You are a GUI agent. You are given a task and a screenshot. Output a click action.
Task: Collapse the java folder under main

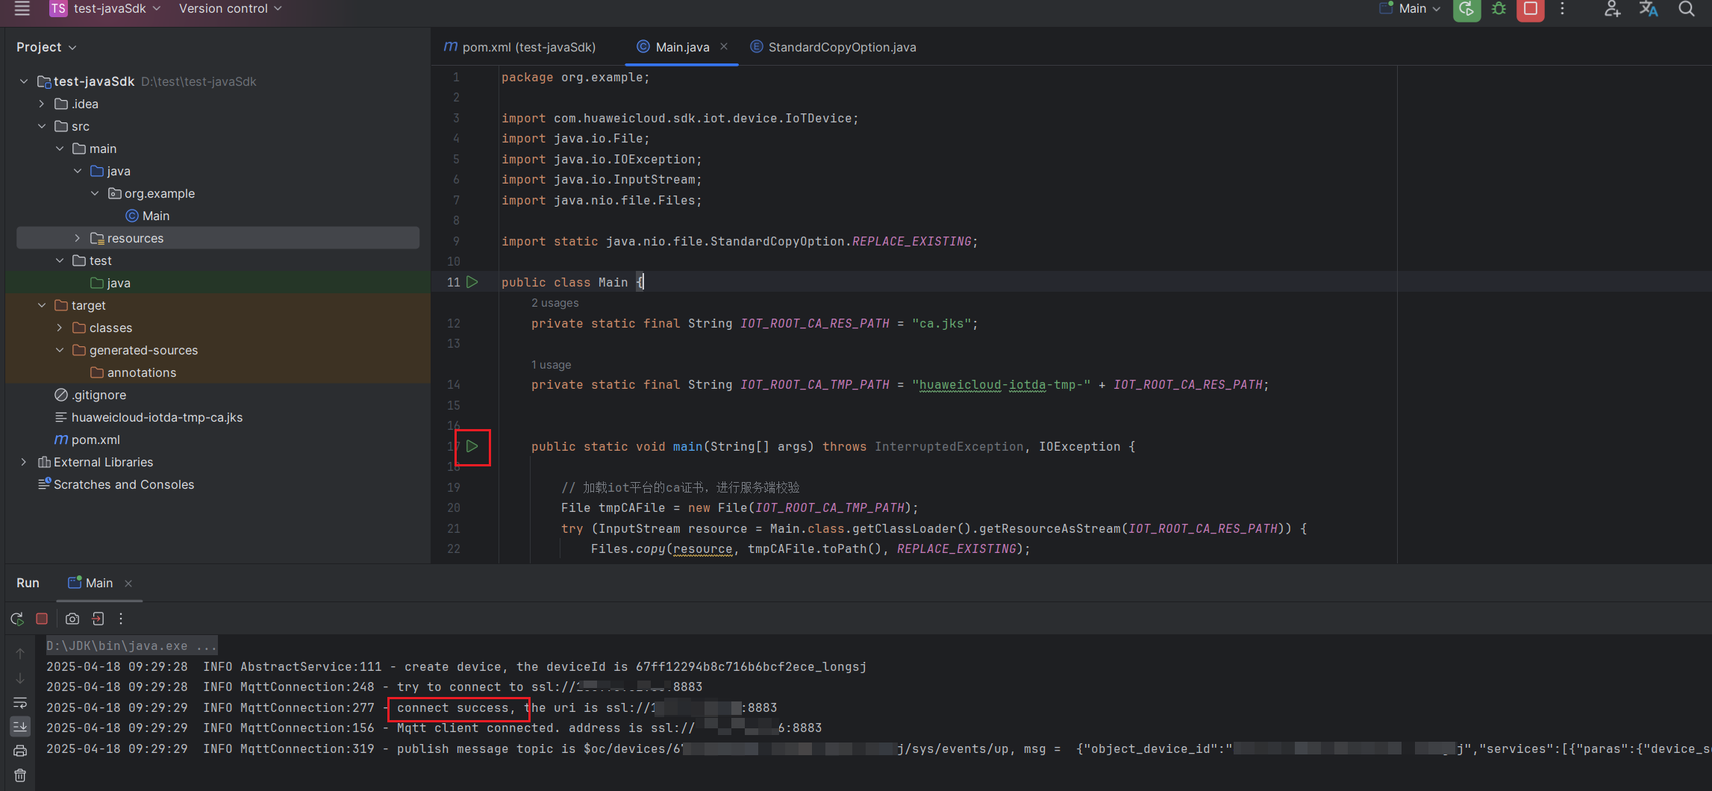pyautogui.click(x=78, y=171)
